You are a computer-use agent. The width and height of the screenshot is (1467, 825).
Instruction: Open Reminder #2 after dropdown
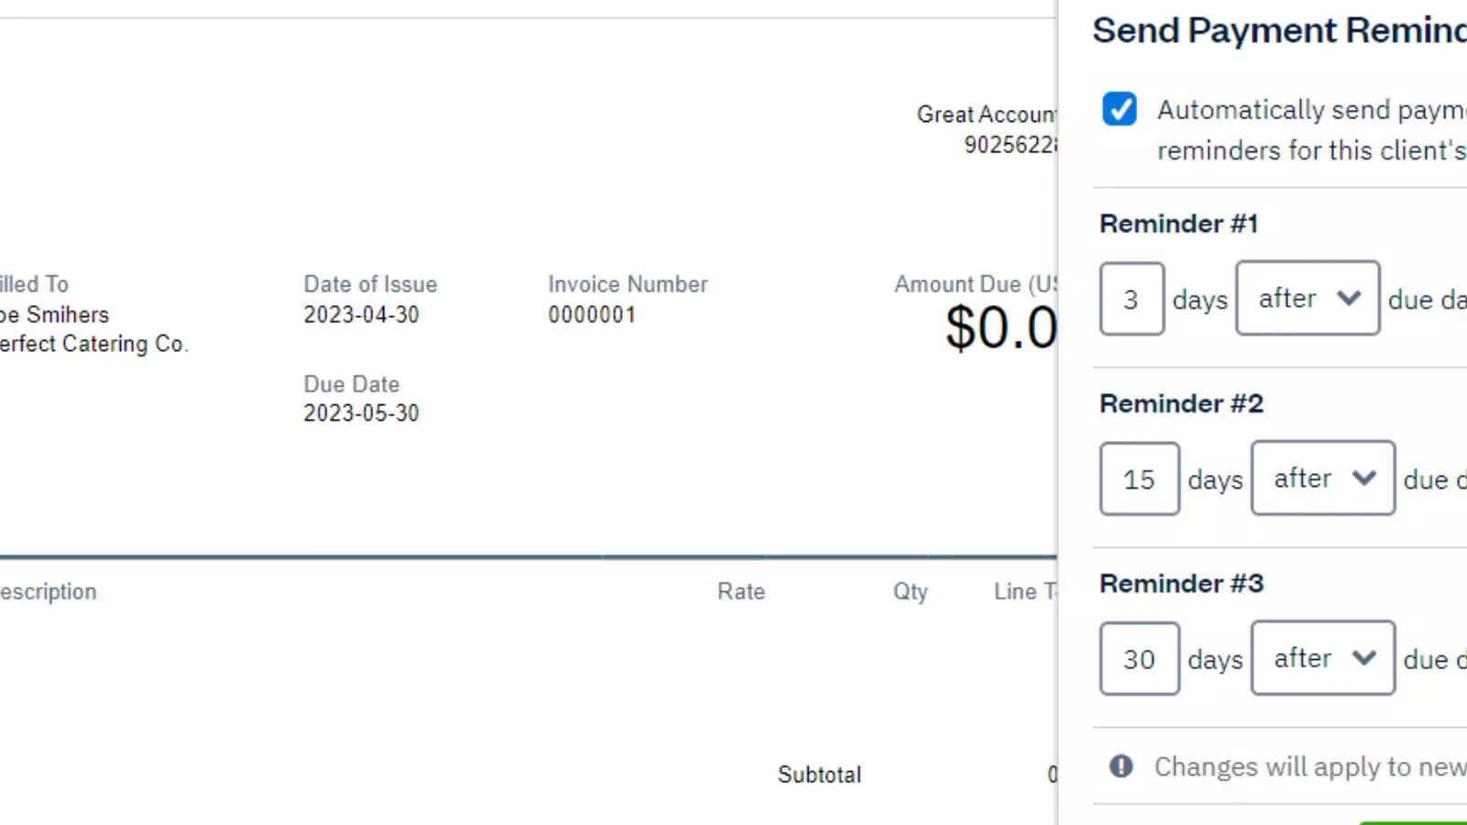tap(1323, 478)
